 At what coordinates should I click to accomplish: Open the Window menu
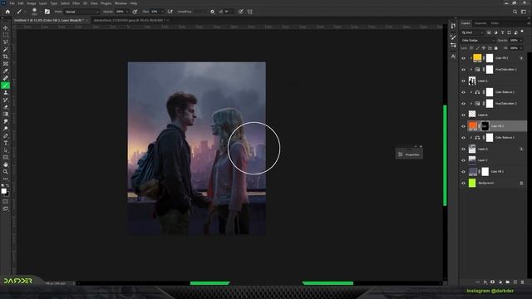(x=121, y=3)
